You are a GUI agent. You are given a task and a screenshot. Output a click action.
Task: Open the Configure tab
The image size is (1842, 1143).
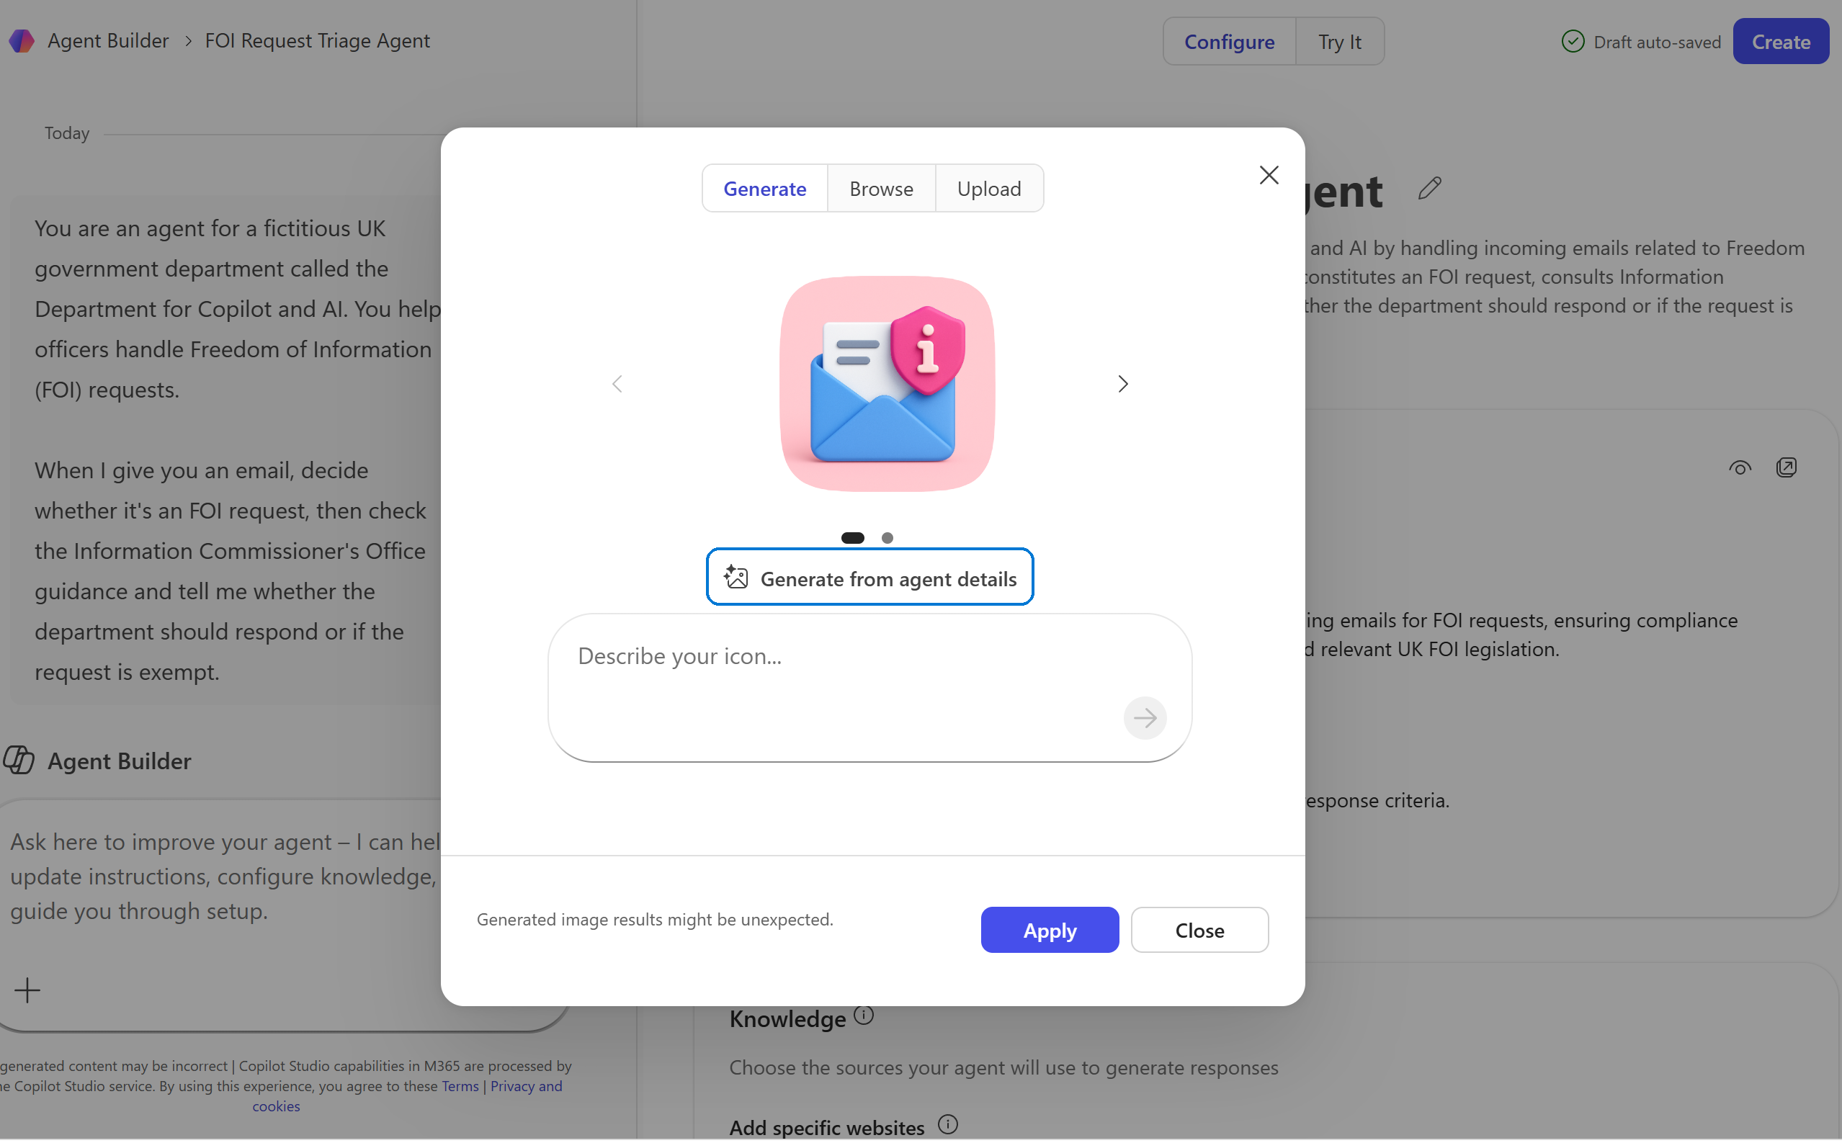pos(1229,42)
